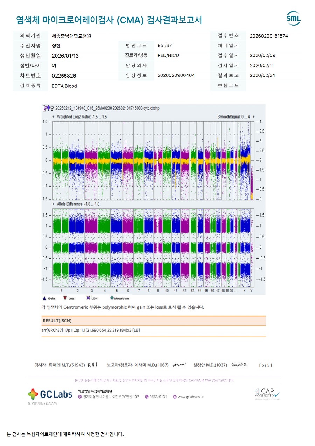The width and height of the screenshot is (315, 446).
Task: Click the plus sign after SmoothSignal: 0 ... 4
Action: (253, 117)
